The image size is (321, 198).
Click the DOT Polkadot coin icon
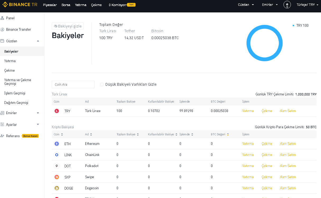click(57, 166)
